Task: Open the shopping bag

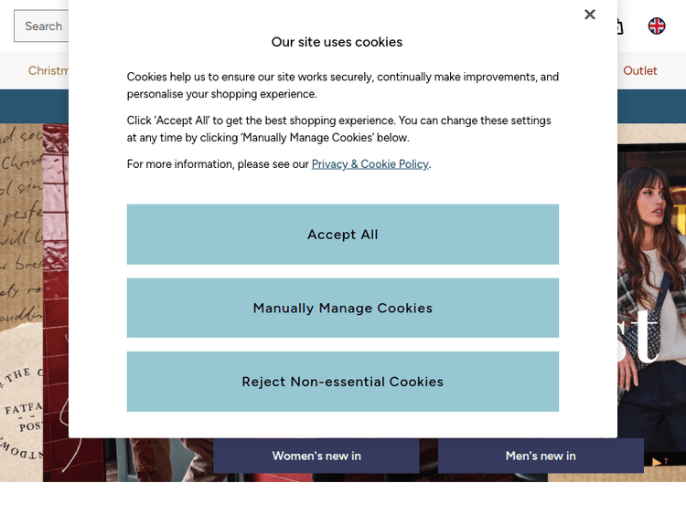Action: [619, 26]
